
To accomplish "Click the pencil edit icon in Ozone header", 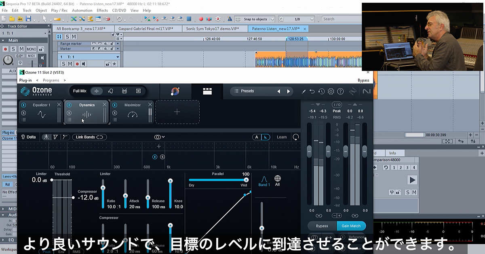I will point(304,92).
